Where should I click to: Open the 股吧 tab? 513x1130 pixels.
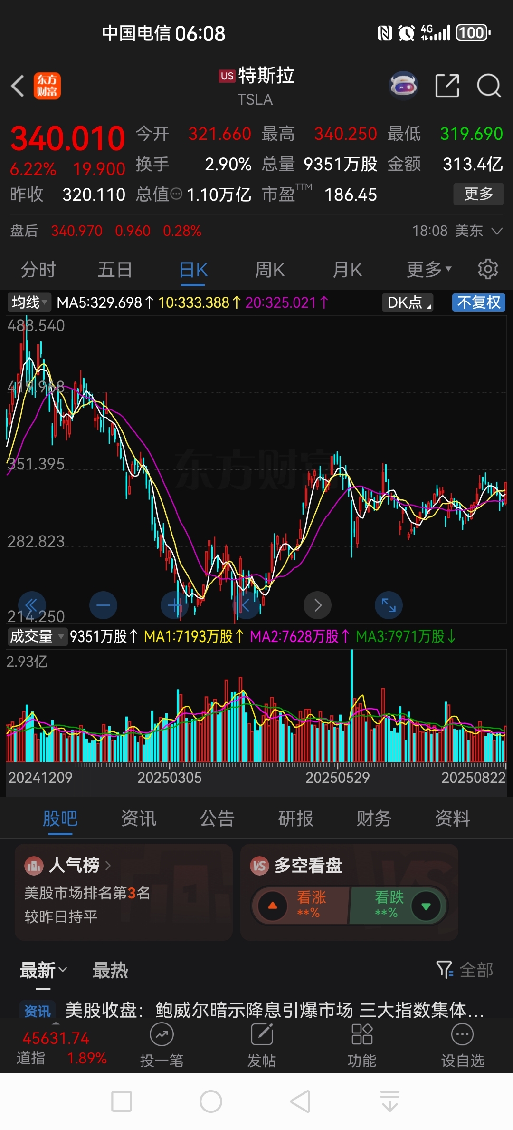(x=60, y=818)
